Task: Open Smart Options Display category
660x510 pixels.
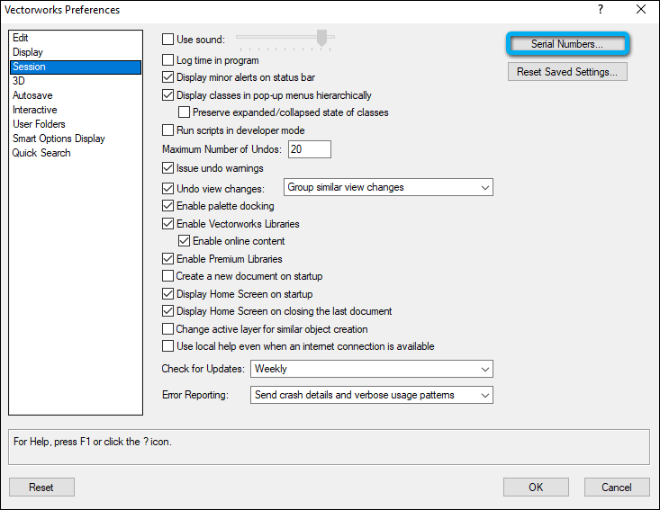Action: 76,139
